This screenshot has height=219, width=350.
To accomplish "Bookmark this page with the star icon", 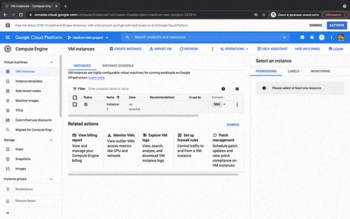I will [263, 14].
